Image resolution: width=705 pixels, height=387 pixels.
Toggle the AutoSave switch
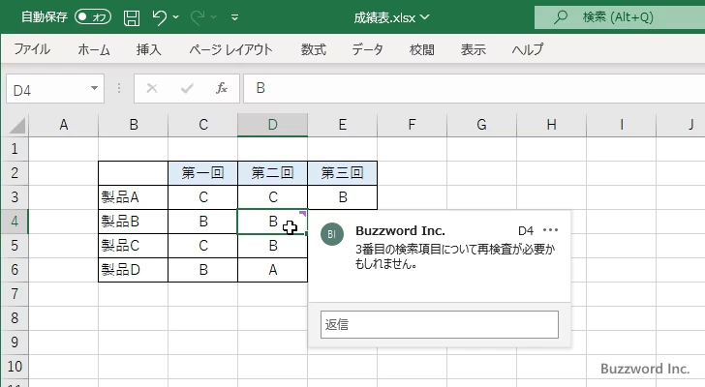tap(93, 17)
